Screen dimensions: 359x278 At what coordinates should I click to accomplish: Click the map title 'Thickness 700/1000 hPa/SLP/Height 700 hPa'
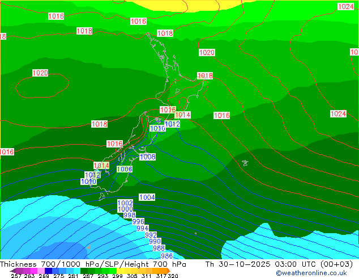(93, 264)
